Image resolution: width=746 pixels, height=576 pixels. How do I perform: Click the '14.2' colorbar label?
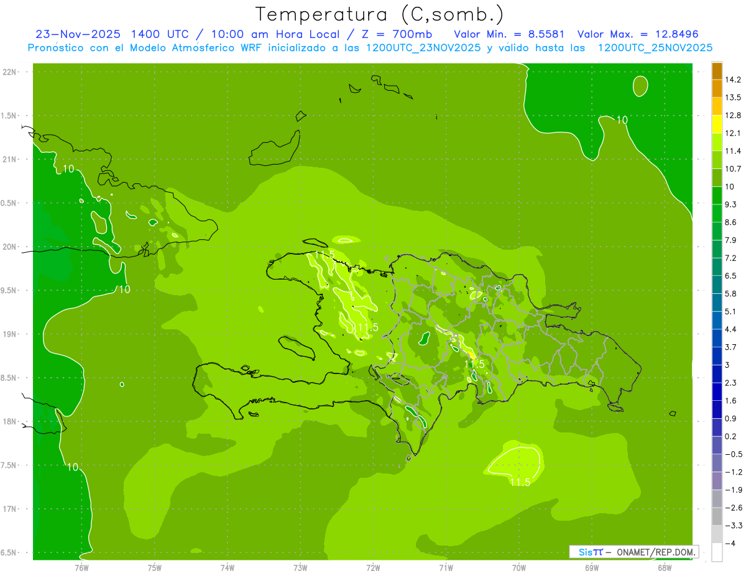coord(733,80)
